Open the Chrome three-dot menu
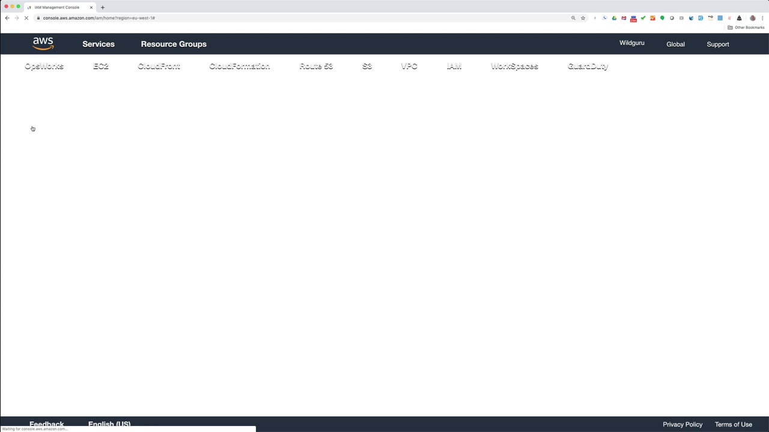The image size is (769, 432). tap(762, 18)
